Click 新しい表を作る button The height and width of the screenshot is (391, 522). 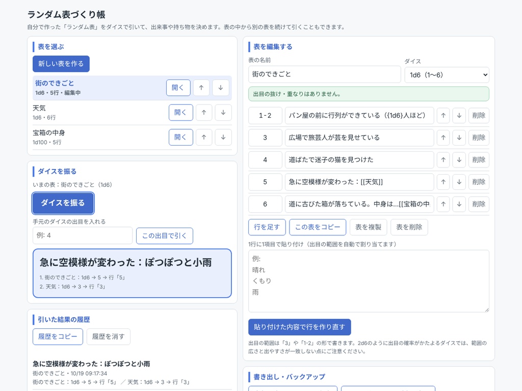coord(61,64)
